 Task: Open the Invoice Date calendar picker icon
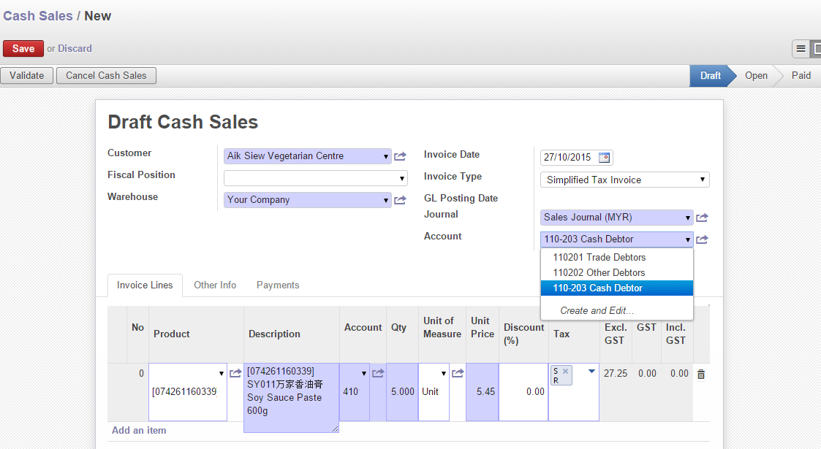click(604, 157)
